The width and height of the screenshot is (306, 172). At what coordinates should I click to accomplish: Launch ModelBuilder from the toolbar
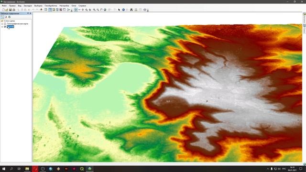pyautogui.click(x=69, y=10)
